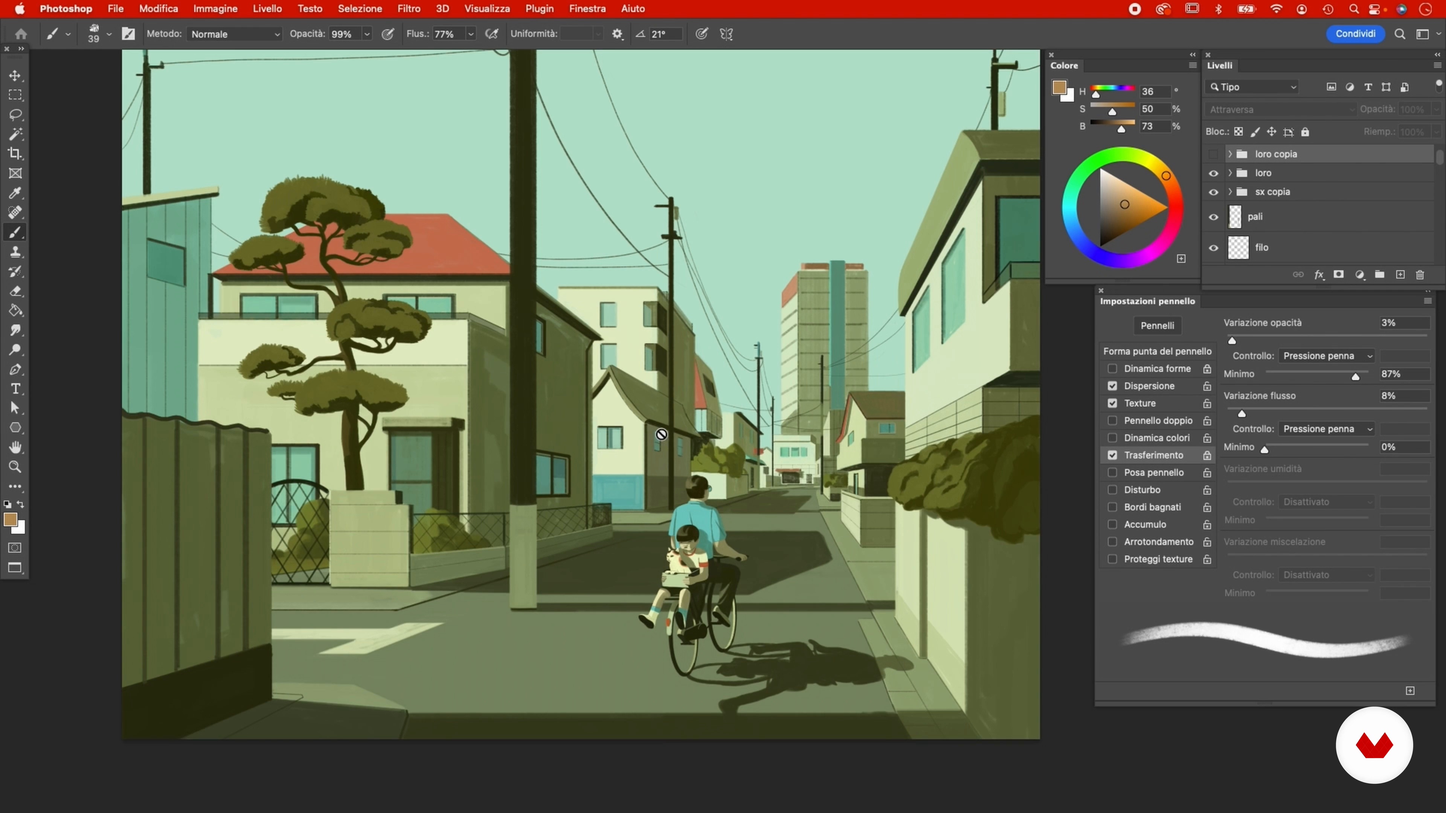Open the Visualizza menu
Image resolution: width=1446 pixels, height=813 pixels.
[487, 9]
